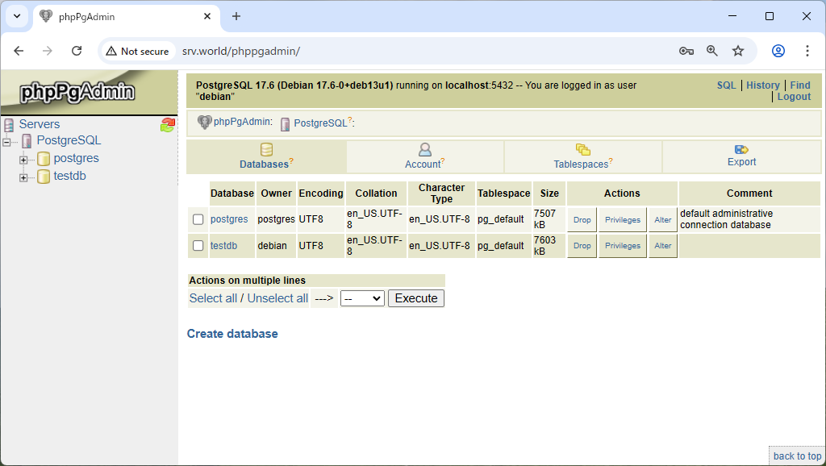Check the postgres database row checkbox

(198, 219)
